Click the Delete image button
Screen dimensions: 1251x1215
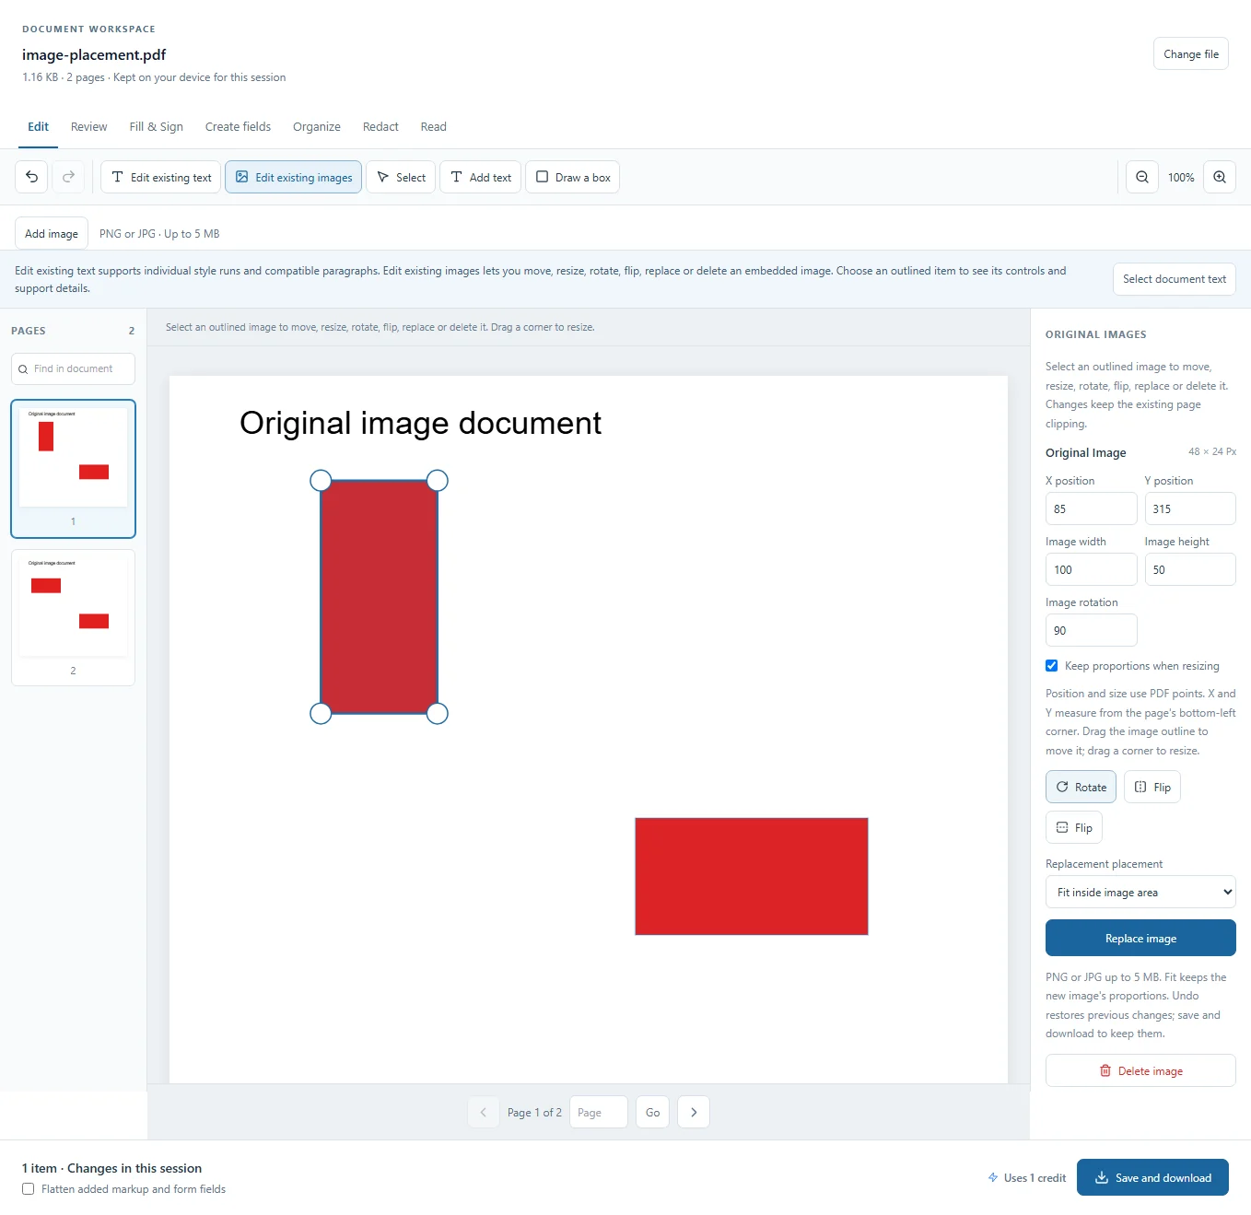click(x=1140, y=1070)
